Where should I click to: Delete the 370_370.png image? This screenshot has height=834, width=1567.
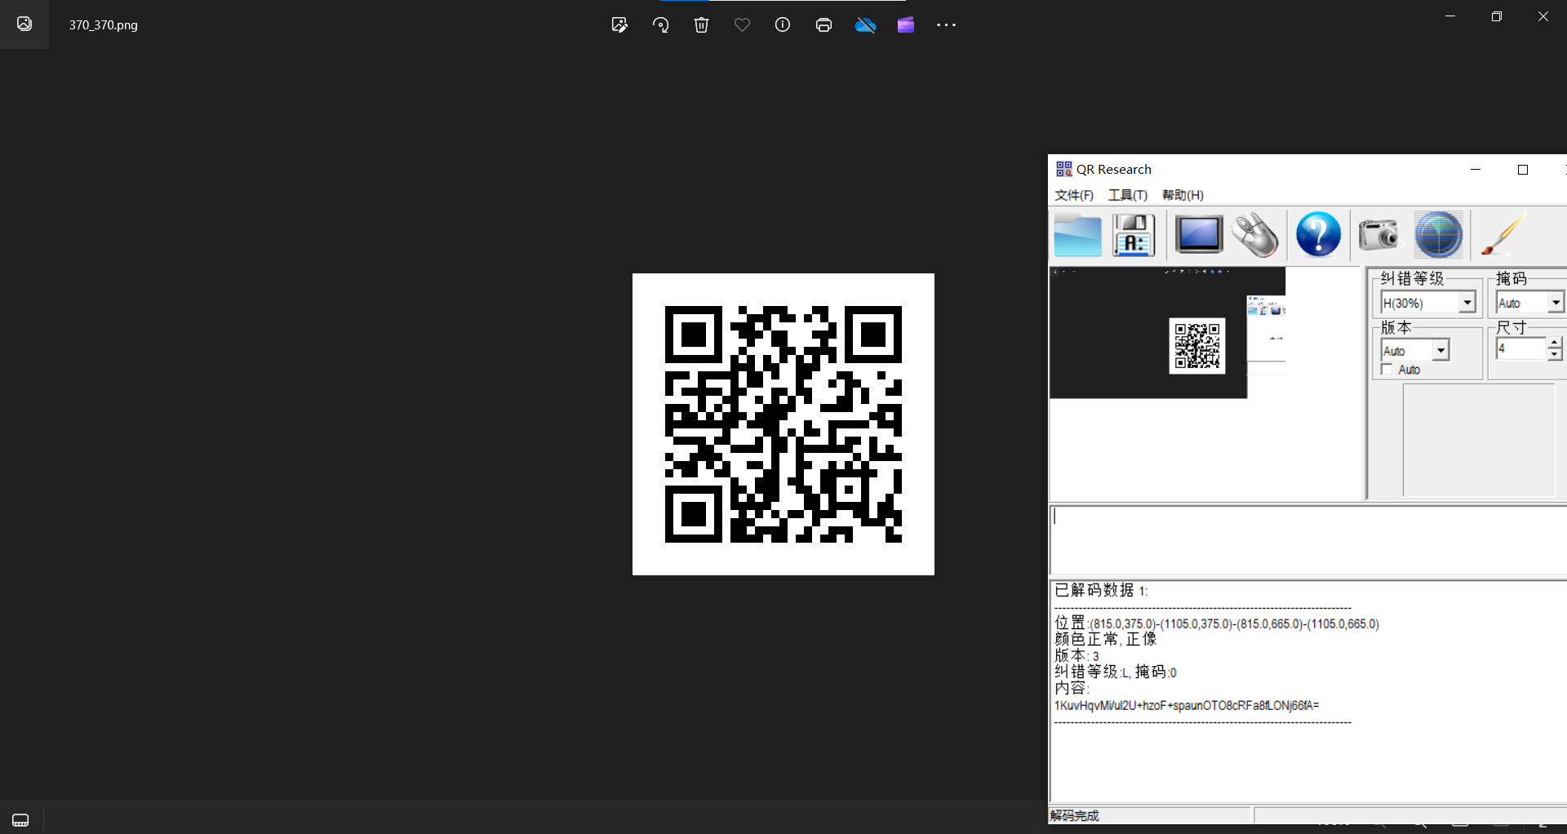[701, 25]
